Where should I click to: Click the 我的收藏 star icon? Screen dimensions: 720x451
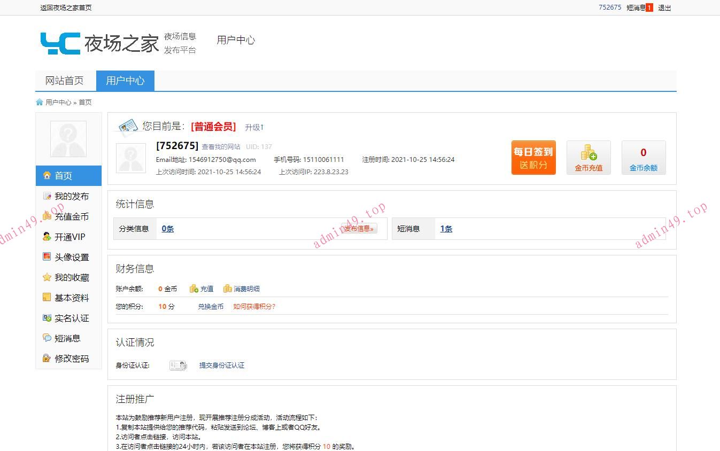pyautogui.click(x=47, y=277)
